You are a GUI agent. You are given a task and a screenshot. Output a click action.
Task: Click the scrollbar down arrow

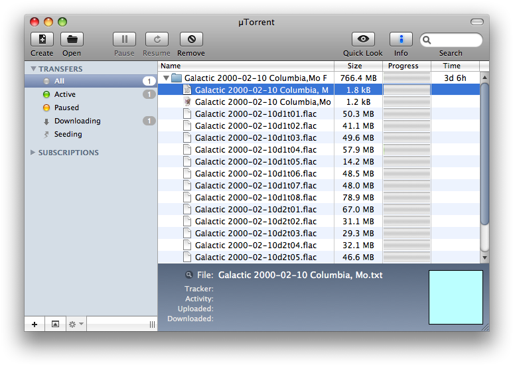(x=484, y=257)
